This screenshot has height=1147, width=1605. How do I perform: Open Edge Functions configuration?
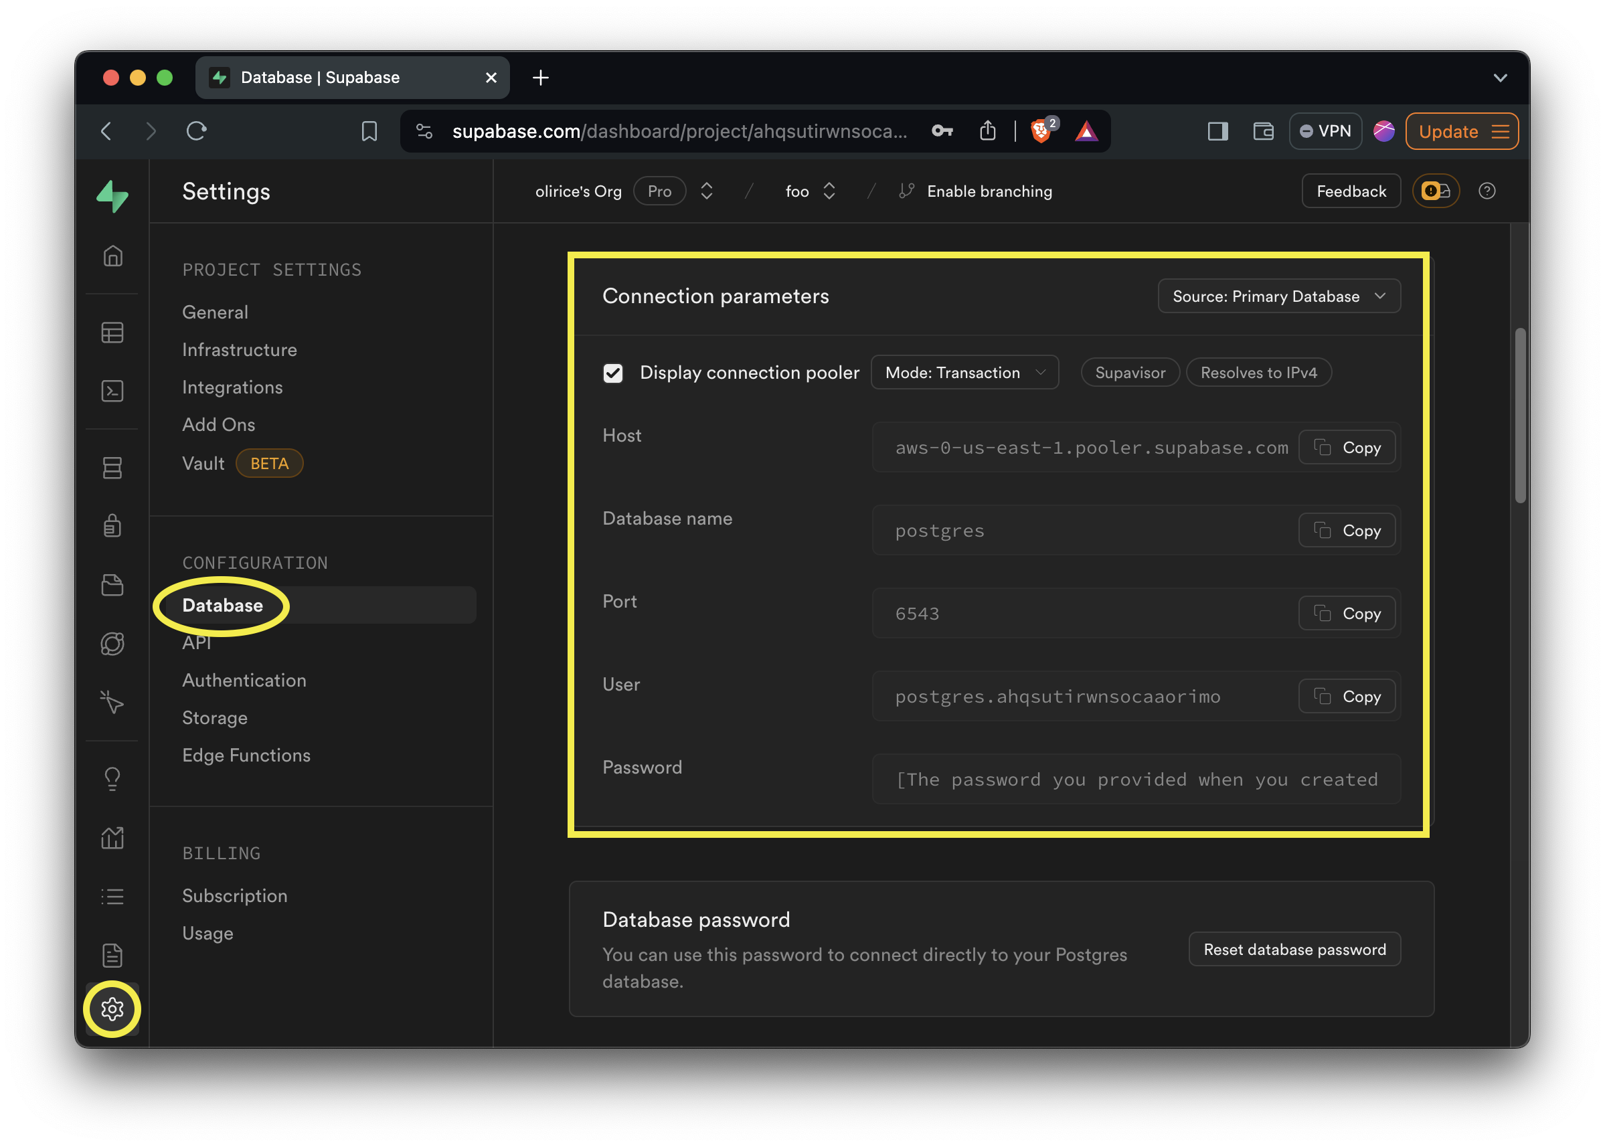pos(246,755)
